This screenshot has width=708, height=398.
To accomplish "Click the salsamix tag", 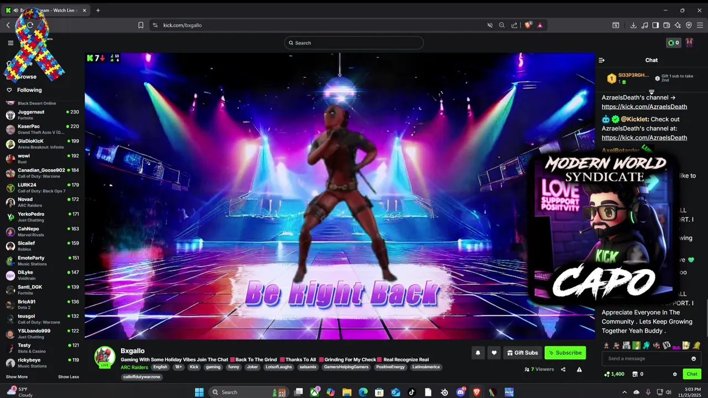I will (308, 367).
